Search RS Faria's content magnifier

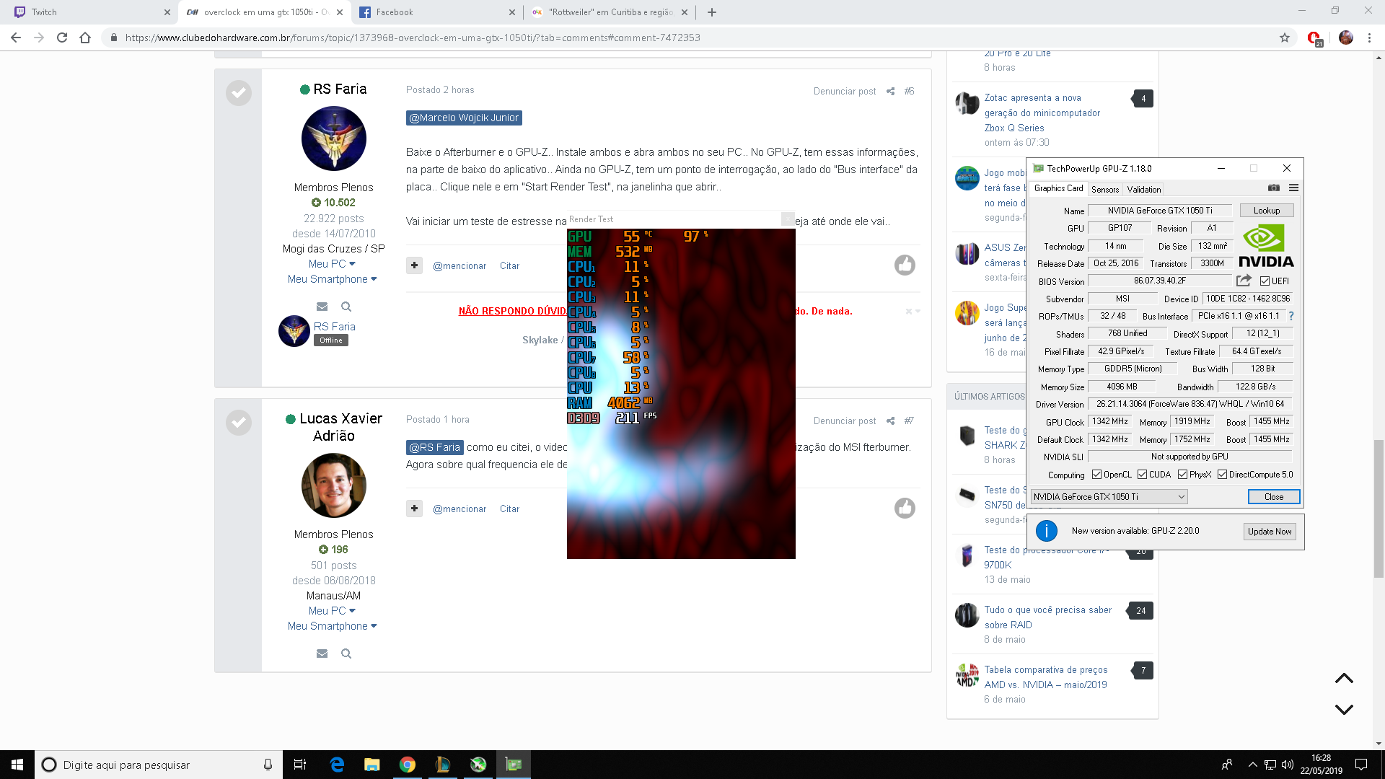point(346,307)
